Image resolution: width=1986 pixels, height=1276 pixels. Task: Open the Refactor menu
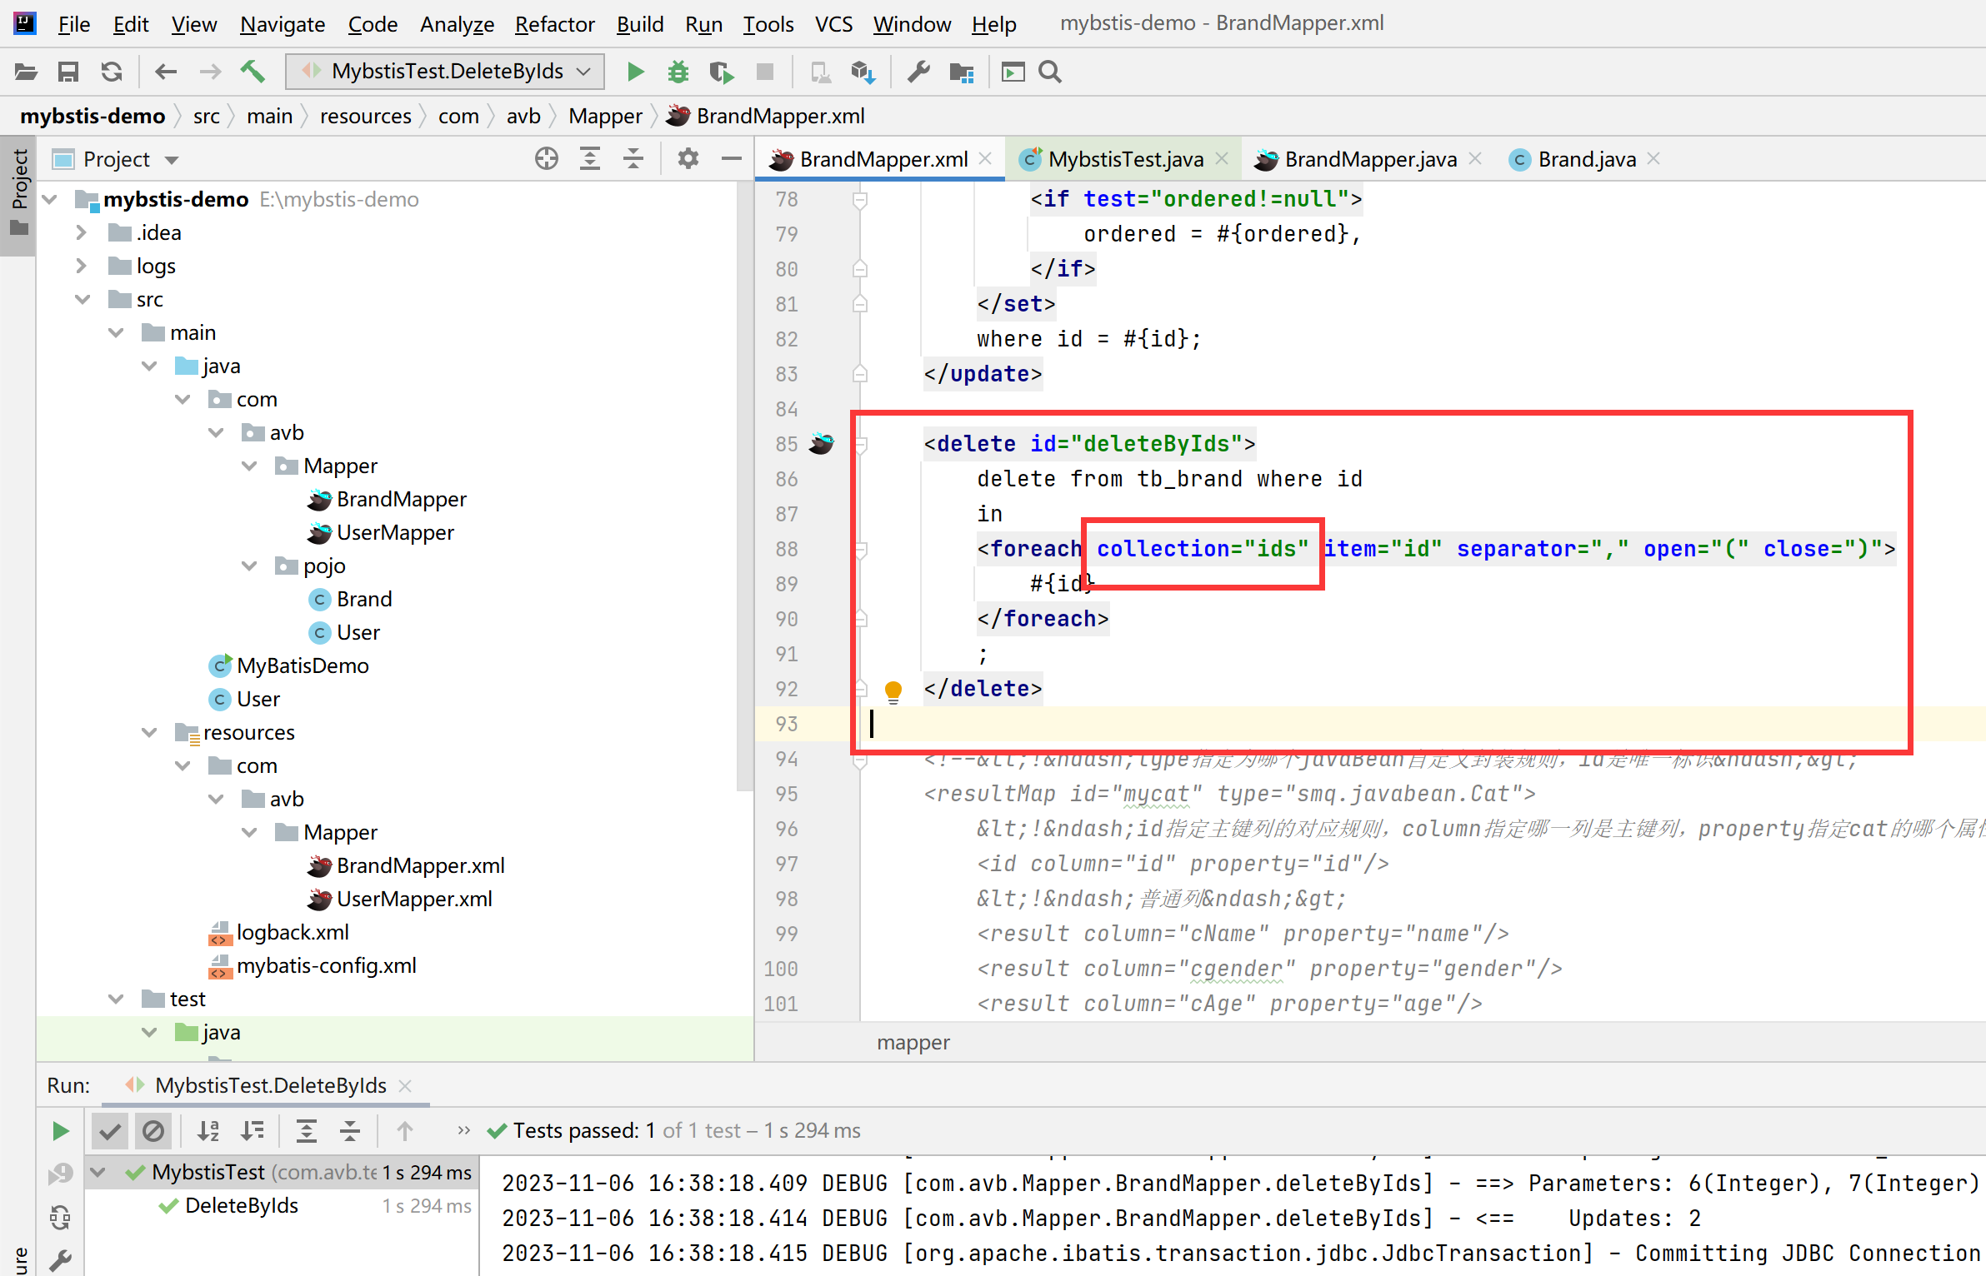click(553, 24)
